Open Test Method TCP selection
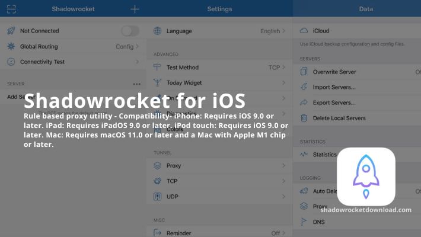 coord(277,68)
